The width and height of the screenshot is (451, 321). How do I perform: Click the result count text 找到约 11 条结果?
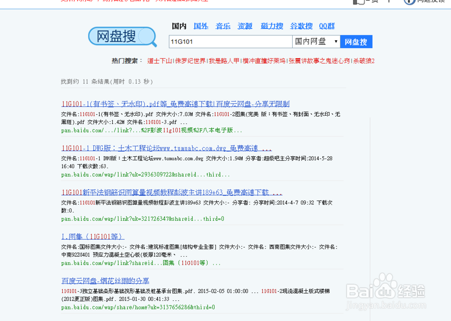click(107, 81)
